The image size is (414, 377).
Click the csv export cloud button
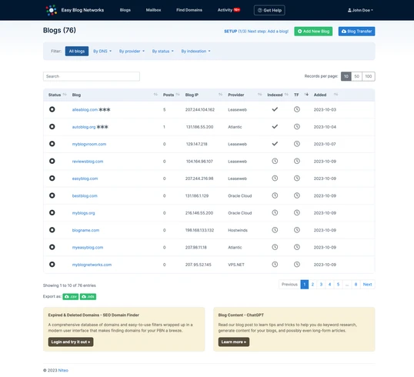pyautogui.click(x=71, y=297)
